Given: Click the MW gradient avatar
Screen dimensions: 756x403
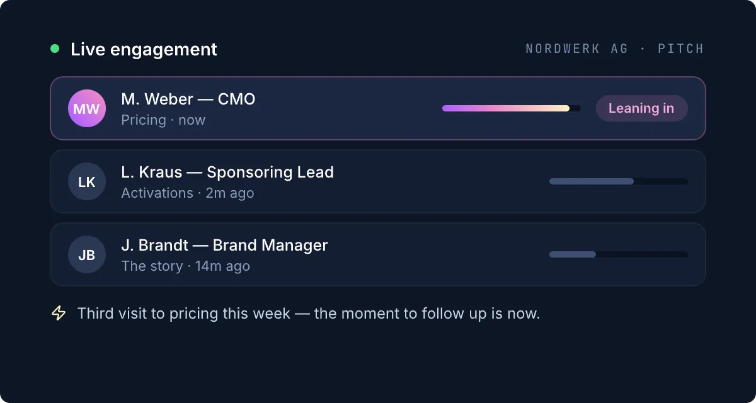Looking at the screenshot, I should 87,108.
